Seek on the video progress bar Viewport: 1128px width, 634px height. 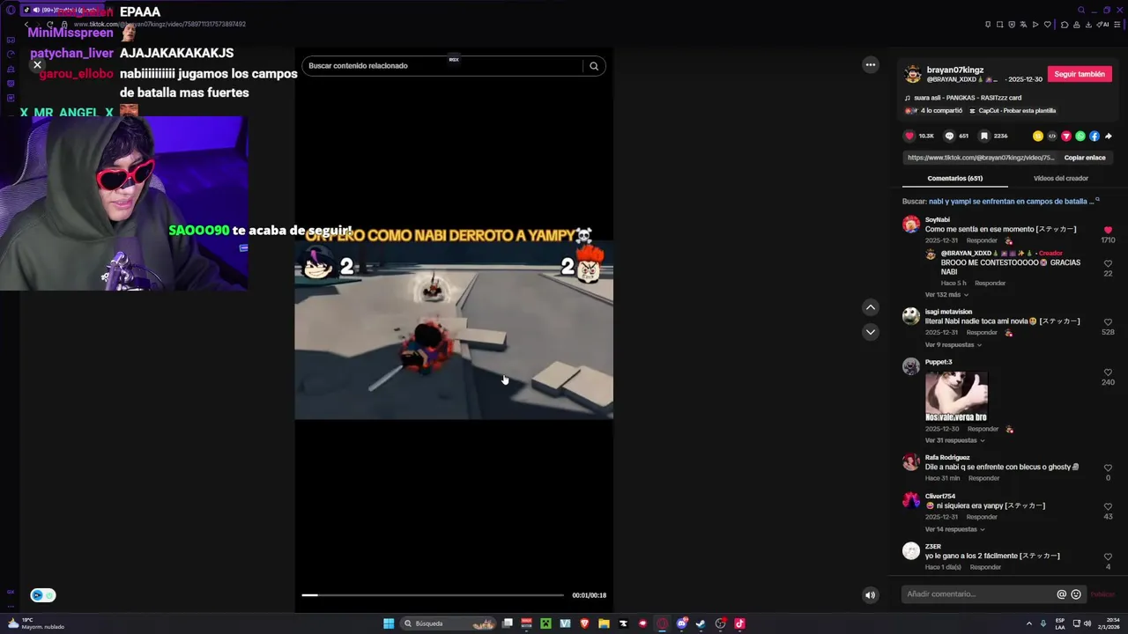(433, 595)
